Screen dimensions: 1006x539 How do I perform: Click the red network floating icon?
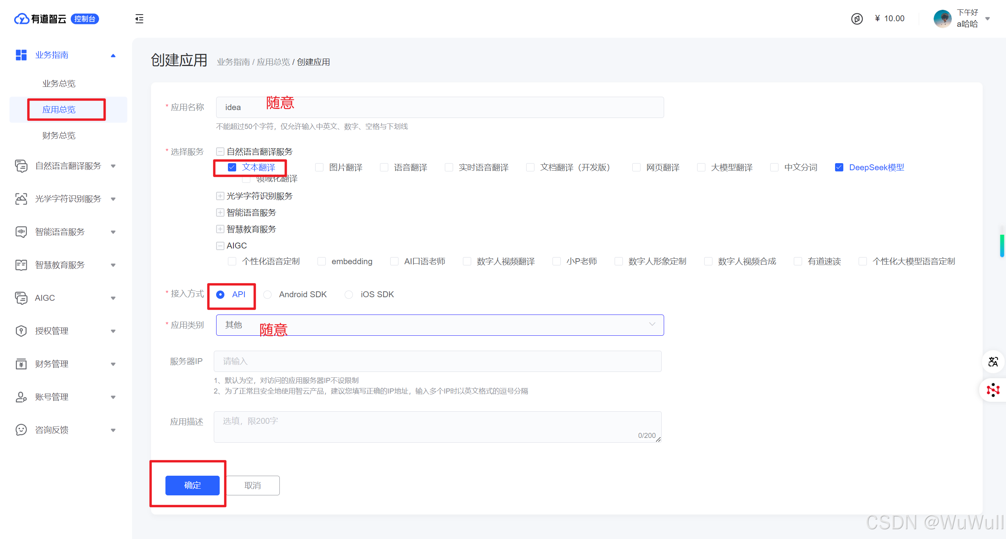(993, 390)
